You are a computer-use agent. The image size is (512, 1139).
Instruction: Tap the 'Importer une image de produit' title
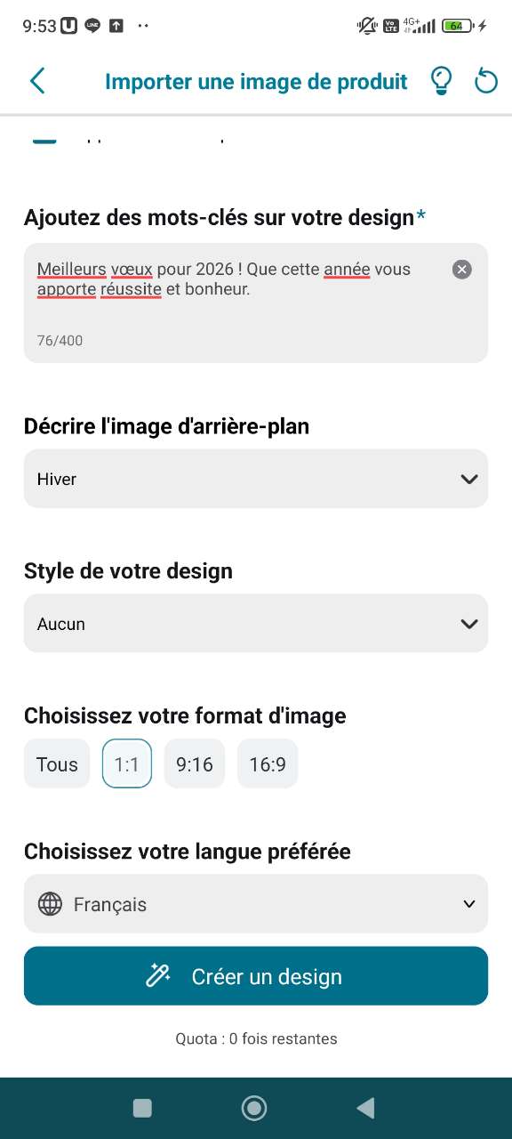(x=256, y=80)
